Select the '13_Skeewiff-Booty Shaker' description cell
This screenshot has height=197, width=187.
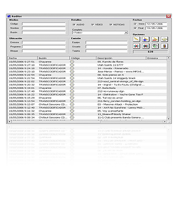[x=114, y=114]
